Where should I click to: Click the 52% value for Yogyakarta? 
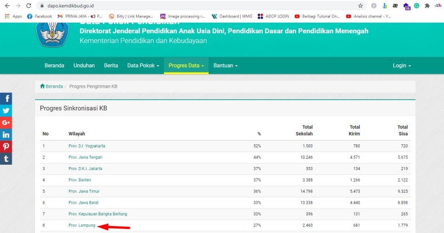[x=257, y=146]
